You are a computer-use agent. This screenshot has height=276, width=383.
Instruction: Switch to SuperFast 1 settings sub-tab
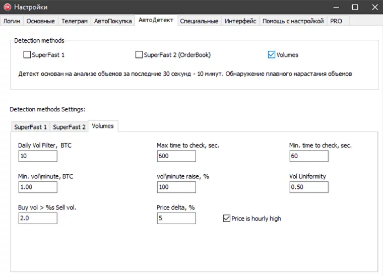click(x=30, y=127)
